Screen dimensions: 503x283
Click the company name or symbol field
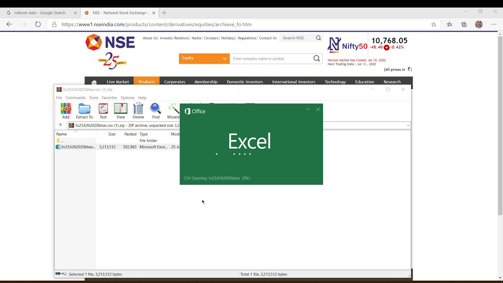point(271,59)
